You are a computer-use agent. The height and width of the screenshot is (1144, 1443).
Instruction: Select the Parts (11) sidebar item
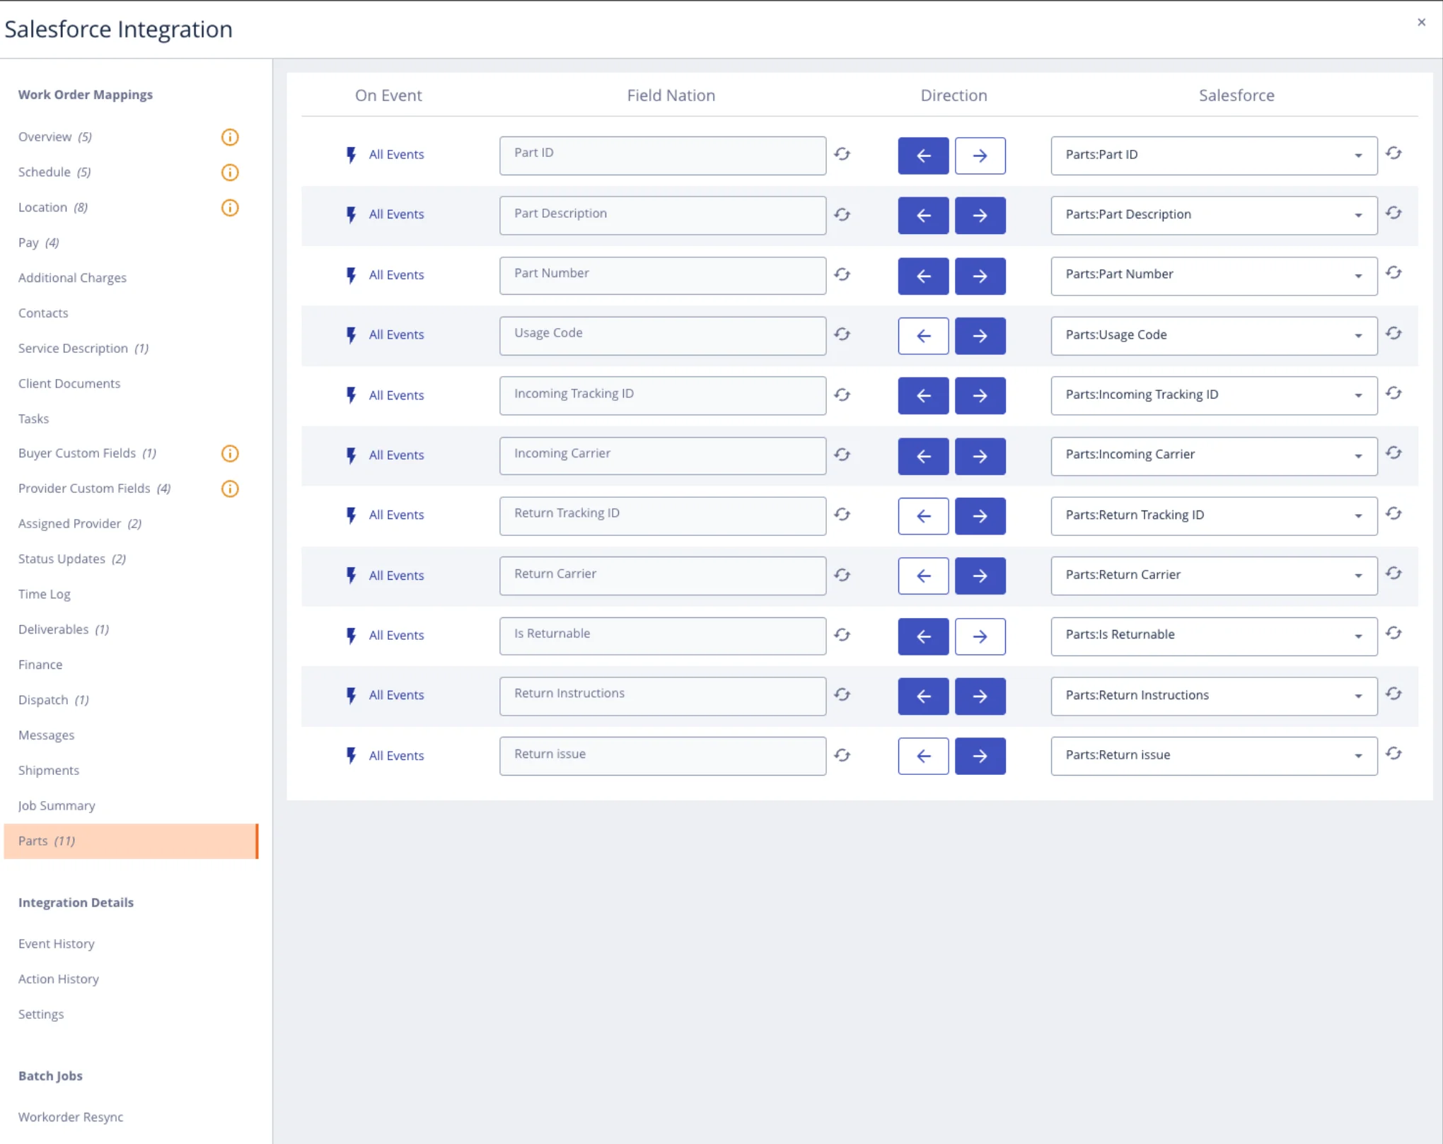(x=131, y=841)
